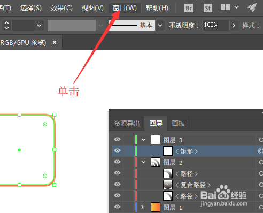Click lower corner radius widget on rectangle
This screenshot has height=213, width=263.
pyautogui.click(x=45, y=176)
